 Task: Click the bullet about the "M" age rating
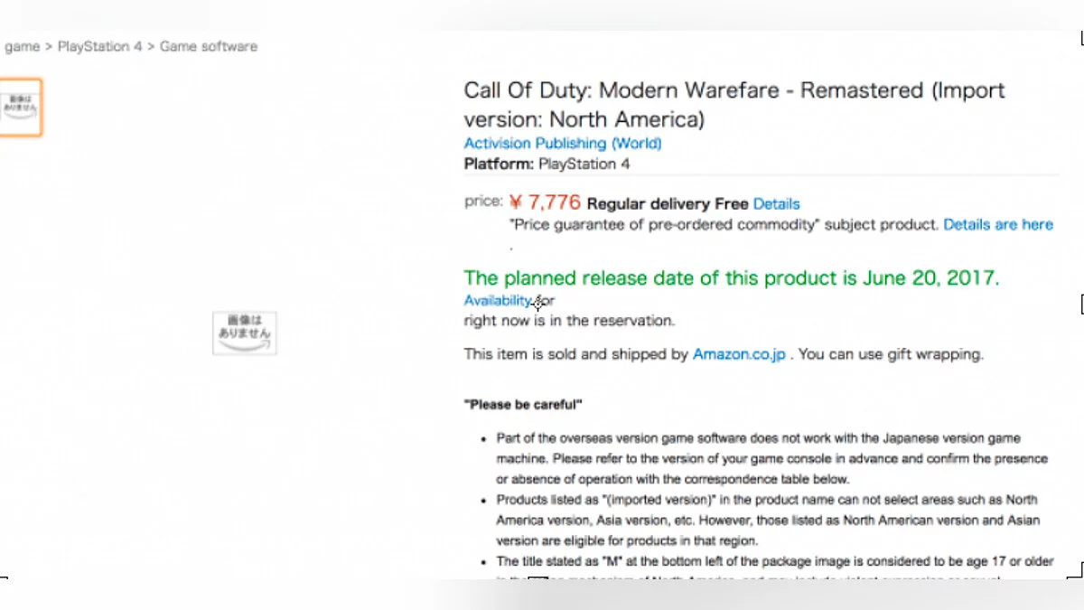(x=774, y=562)
